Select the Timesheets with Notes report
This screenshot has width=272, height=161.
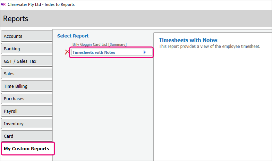point(112,52)
